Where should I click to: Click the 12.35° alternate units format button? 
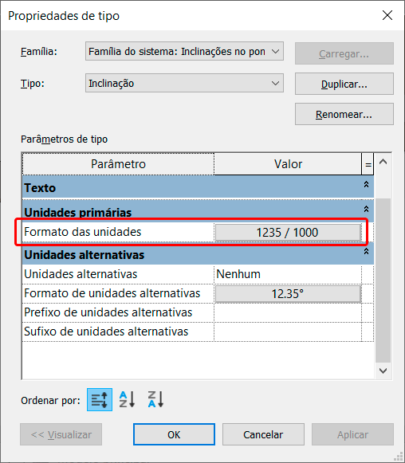point(288,294)
